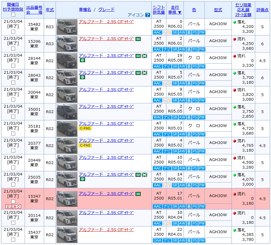Check the checkbox for lot 20044
Image resolution: width=271 pixels, height=245 pixels.
click(13, 100)
